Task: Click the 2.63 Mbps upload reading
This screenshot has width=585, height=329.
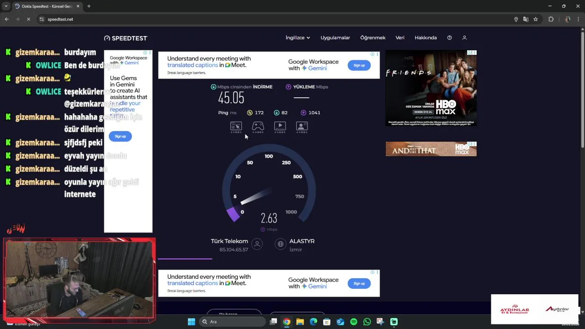Action: pyautogui.click(x=269, y=218)
